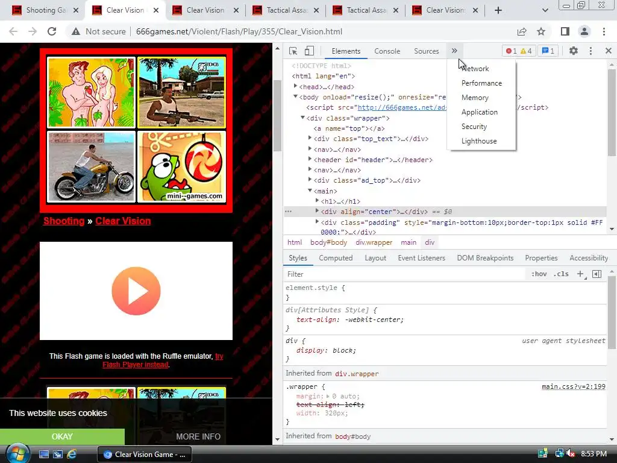Select div.wrapper in the breadcrumb

tap(374, 242)
